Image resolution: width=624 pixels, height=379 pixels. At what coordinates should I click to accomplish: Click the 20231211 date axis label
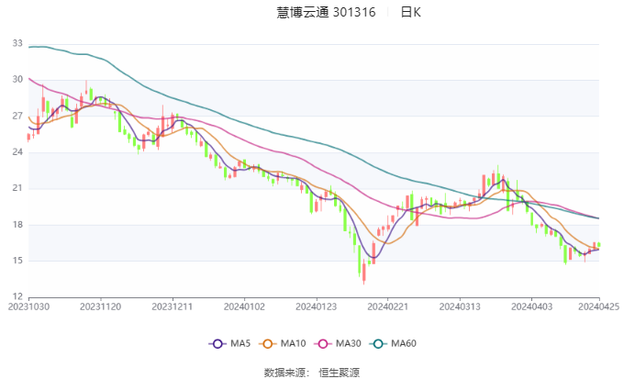click(172, 306)
